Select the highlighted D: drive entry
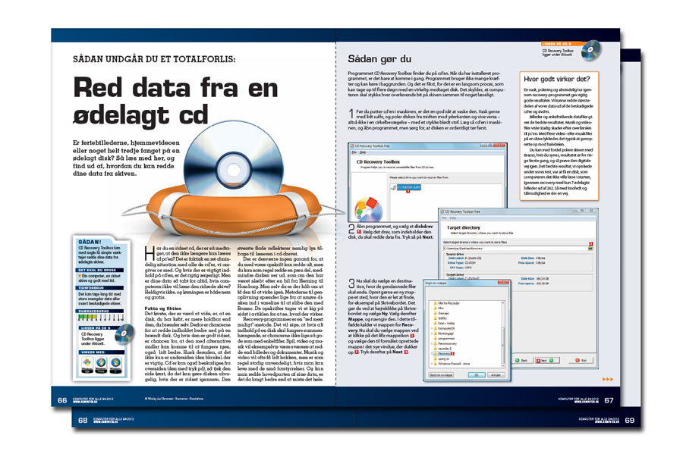Screen dimensions: 683x454 408,187
